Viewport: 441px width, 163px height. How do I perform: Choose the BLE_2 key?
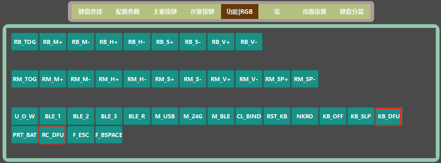(x=81, y=116)
